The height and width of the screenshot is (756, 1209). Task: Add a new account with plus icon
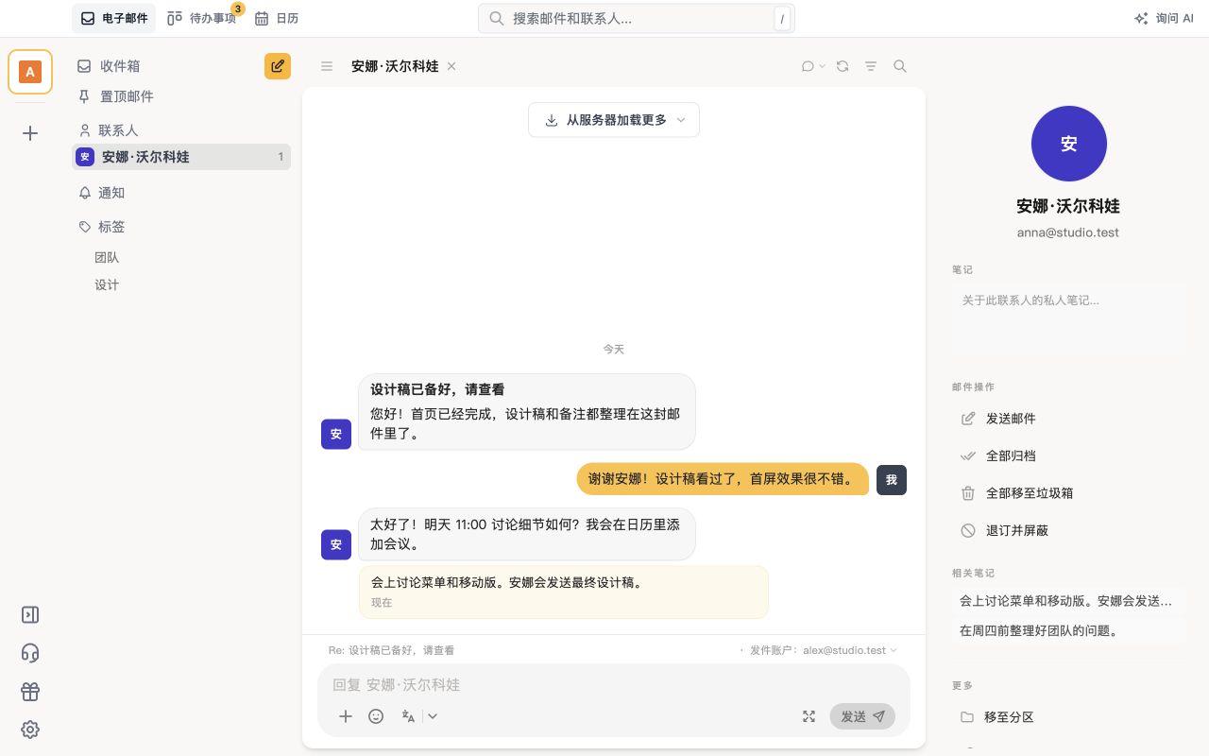[30, 133]
